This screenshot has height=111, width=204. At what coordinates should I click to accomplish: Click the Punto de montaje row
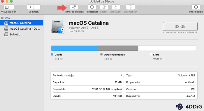(87, 76)
